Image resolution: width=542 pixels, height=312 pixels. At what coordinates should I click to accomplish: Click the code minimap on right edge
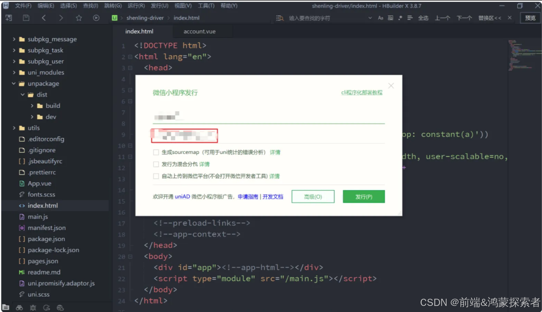(x=524, y=55)
